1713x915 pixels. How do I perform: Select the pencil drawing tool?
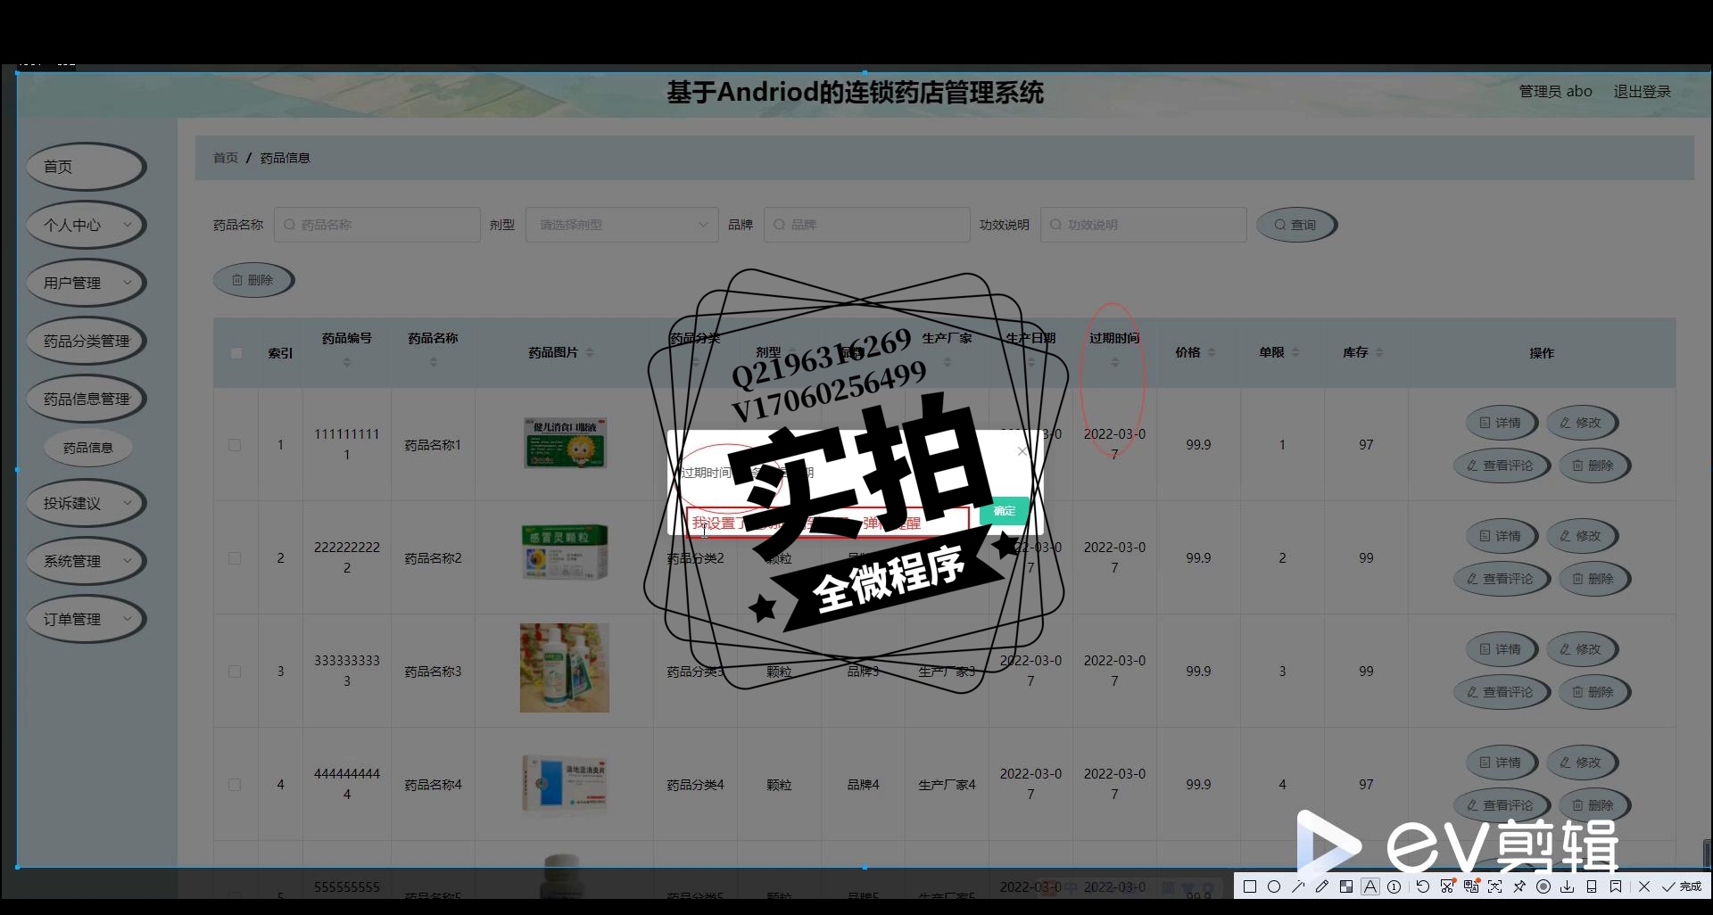[1322, 886]
